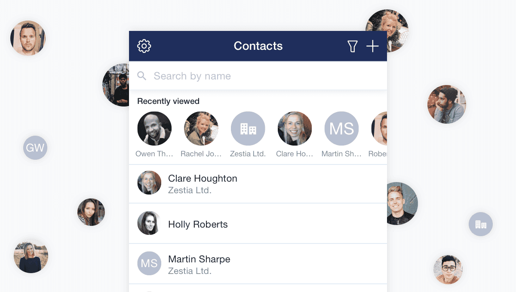
Task: Focus the Search by name field
Action: coord(258,76)
